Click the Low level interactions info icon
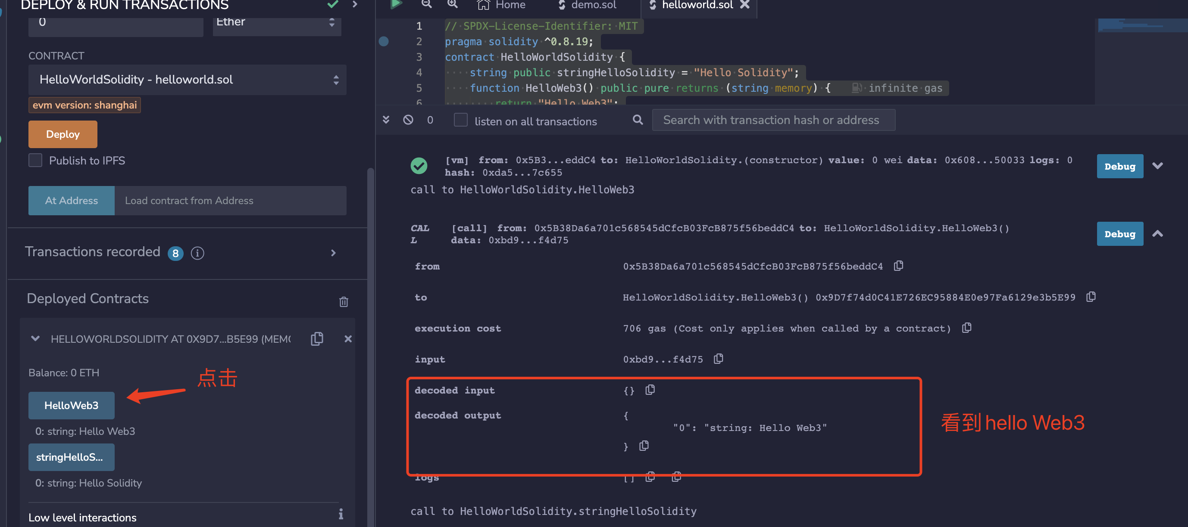Screen dimensions: 1188x527 (341, 514)
